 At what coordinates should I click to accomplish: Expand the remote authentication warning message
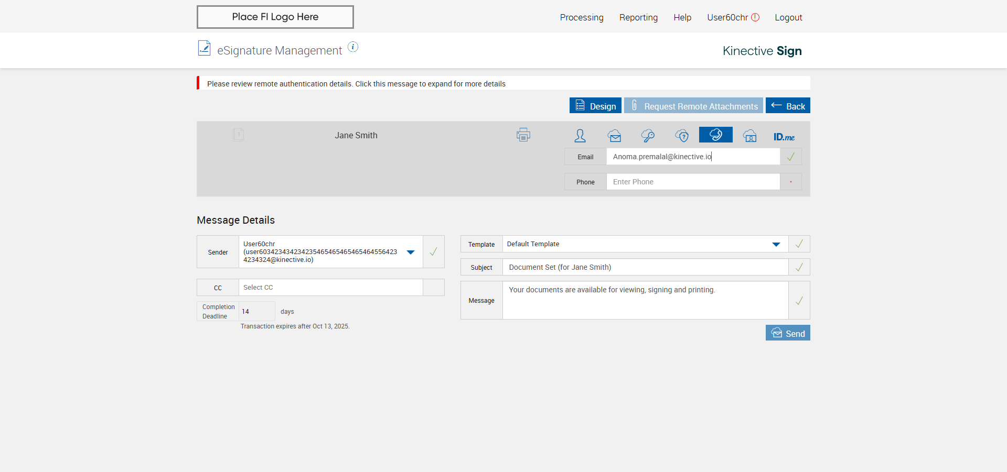pyautogui.click(x=356, y=84)
